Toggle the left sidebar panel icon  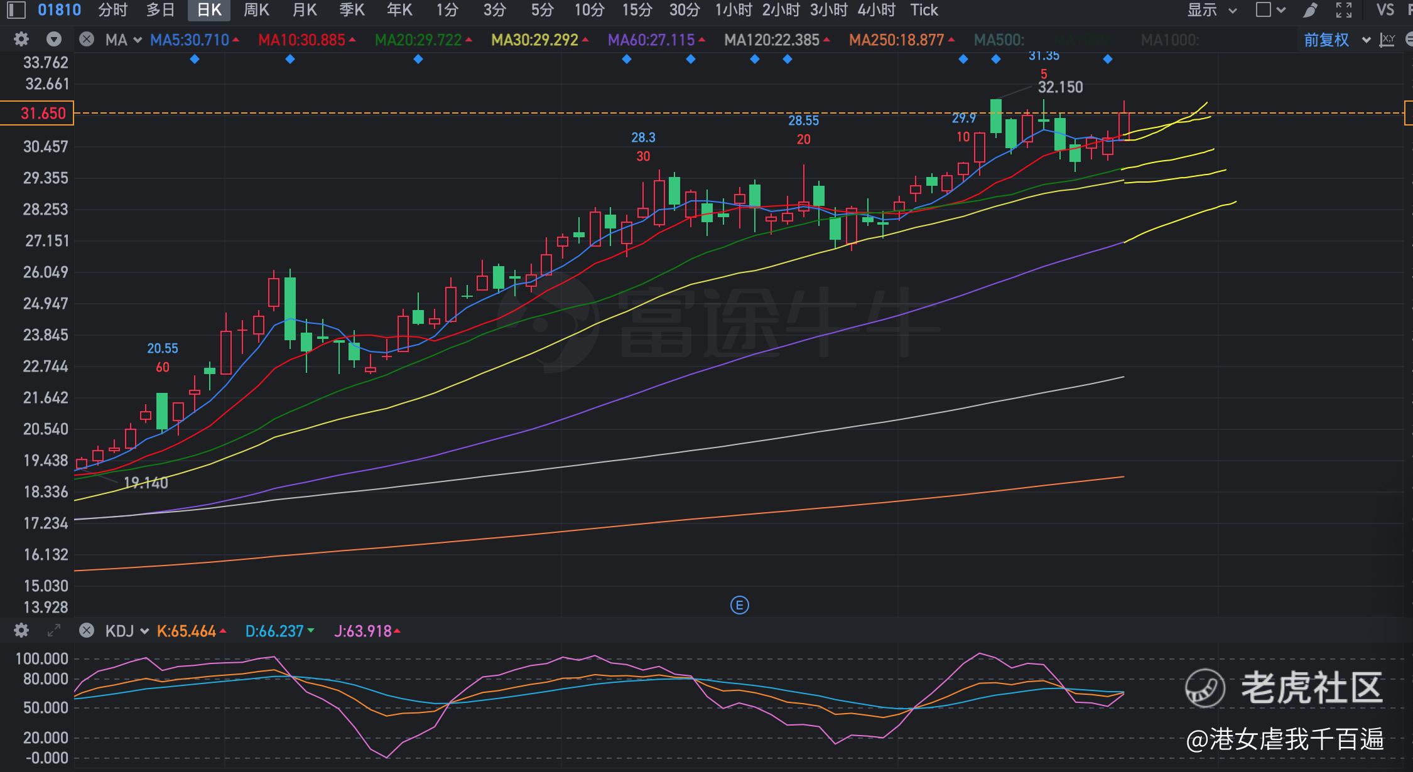tap(16, 10)
